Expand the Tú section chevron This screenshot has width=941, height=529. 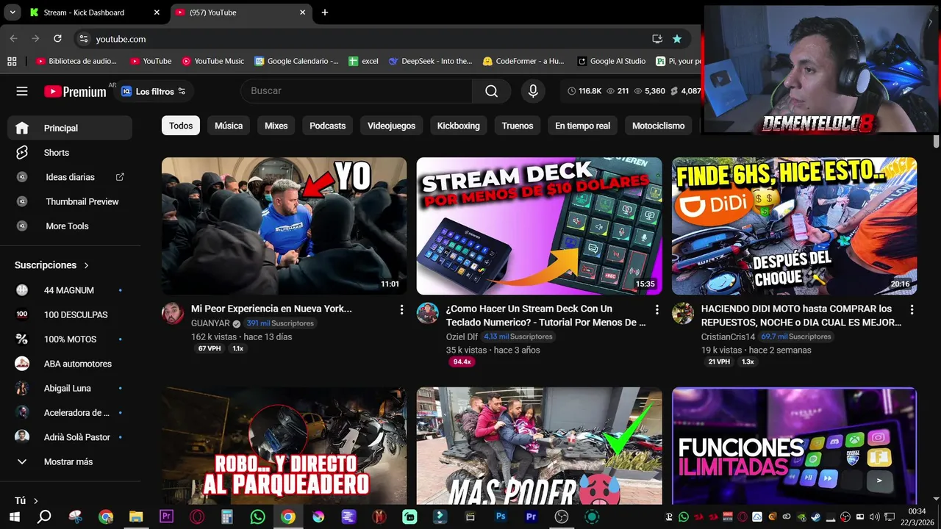click(35, 501)
